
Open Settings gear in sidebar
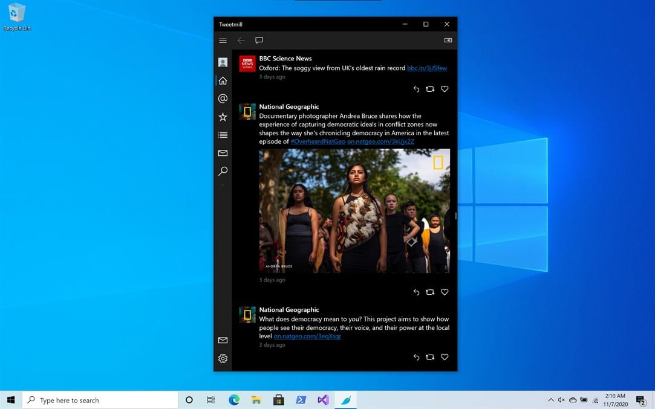click(x=223, y=358)
